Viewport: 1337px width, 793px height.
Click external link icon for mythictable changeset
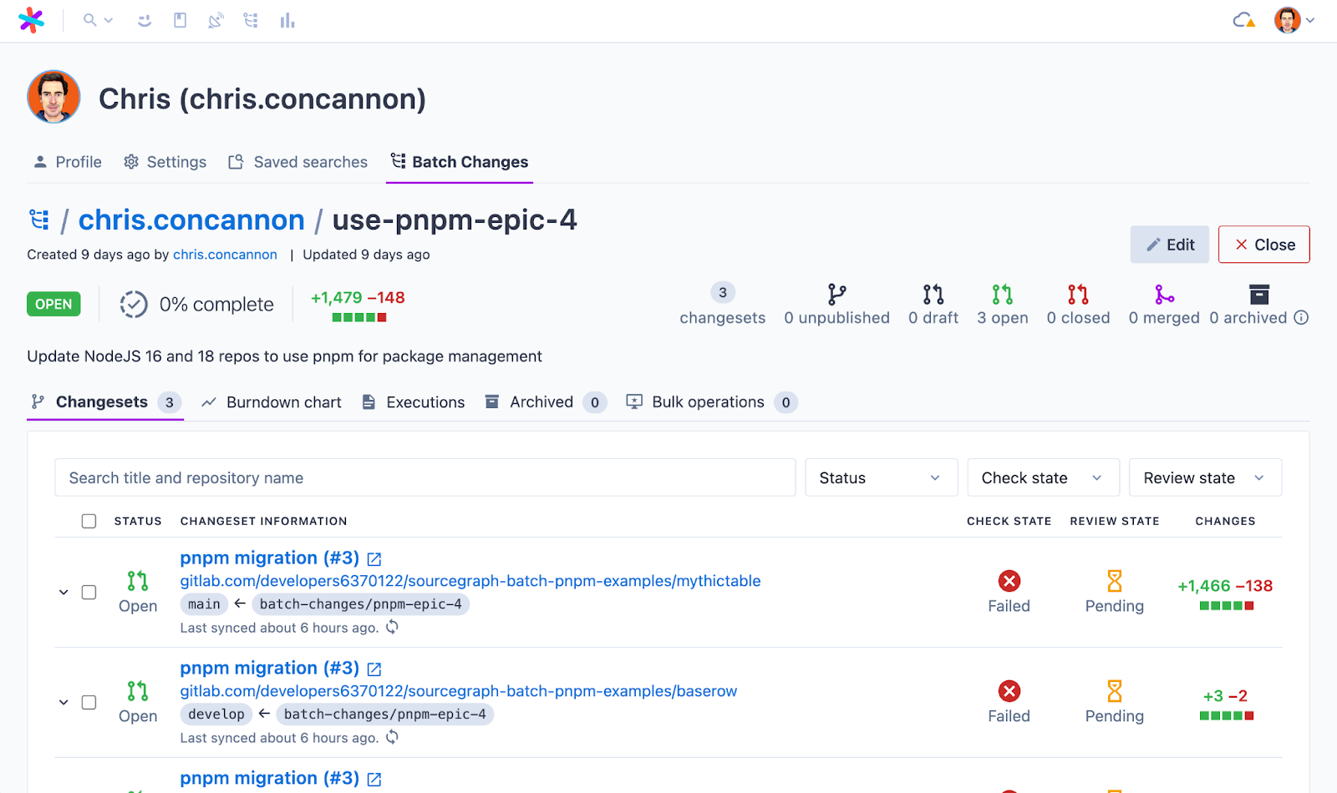(x=374, y=558)
